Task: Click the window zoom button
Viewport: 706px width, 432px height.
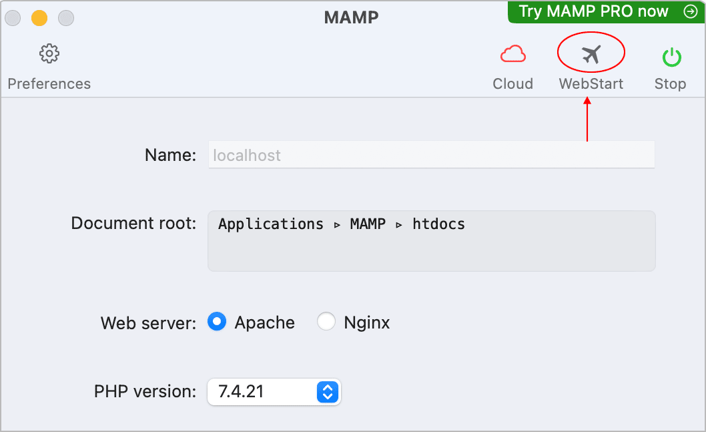Action: coord(66,18)
